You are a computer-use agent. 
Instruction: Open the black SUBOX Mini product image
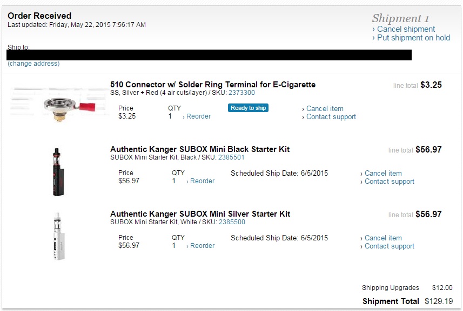(58, 172)
